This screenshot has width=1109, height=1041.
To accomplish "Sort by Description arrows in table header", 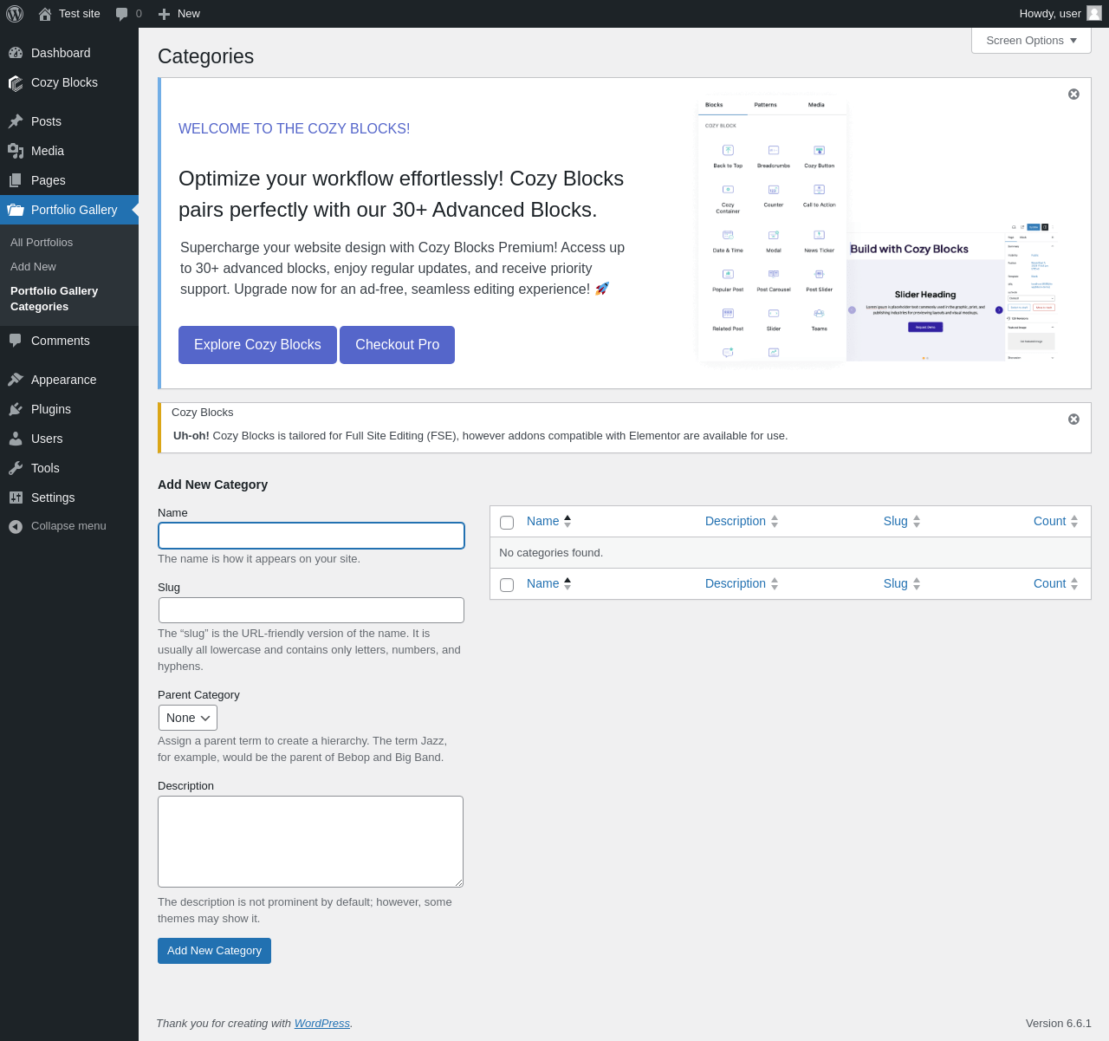I will tap(775, 521).
